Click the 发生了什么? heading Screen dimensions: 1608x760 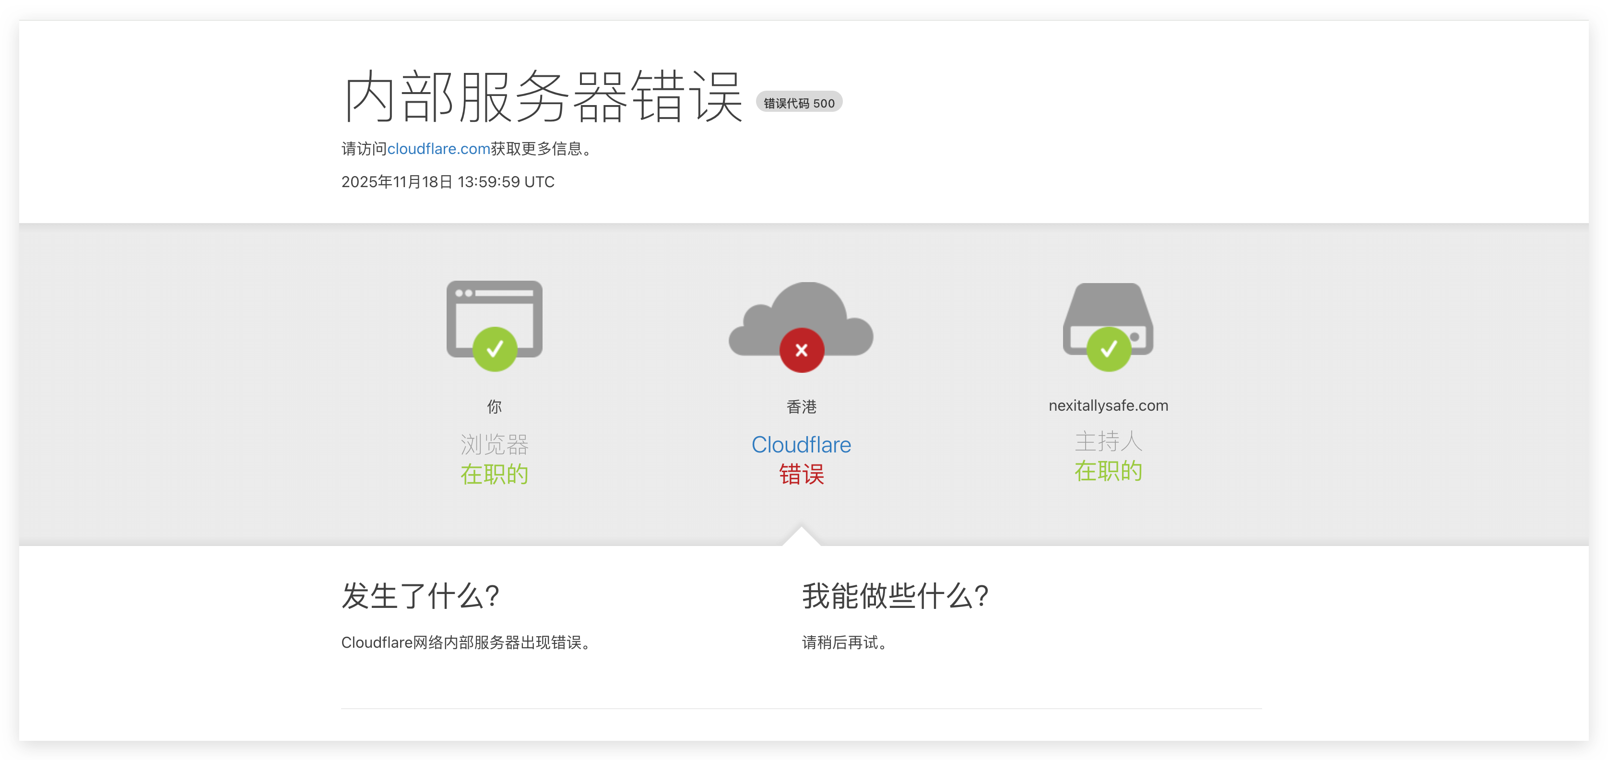420,596
